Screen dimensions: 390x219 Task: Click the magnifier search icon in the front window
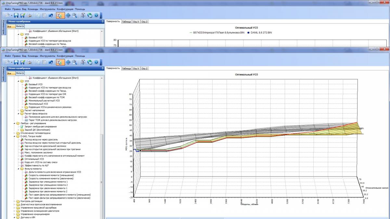pyautogui.click(x=75, y=62)
